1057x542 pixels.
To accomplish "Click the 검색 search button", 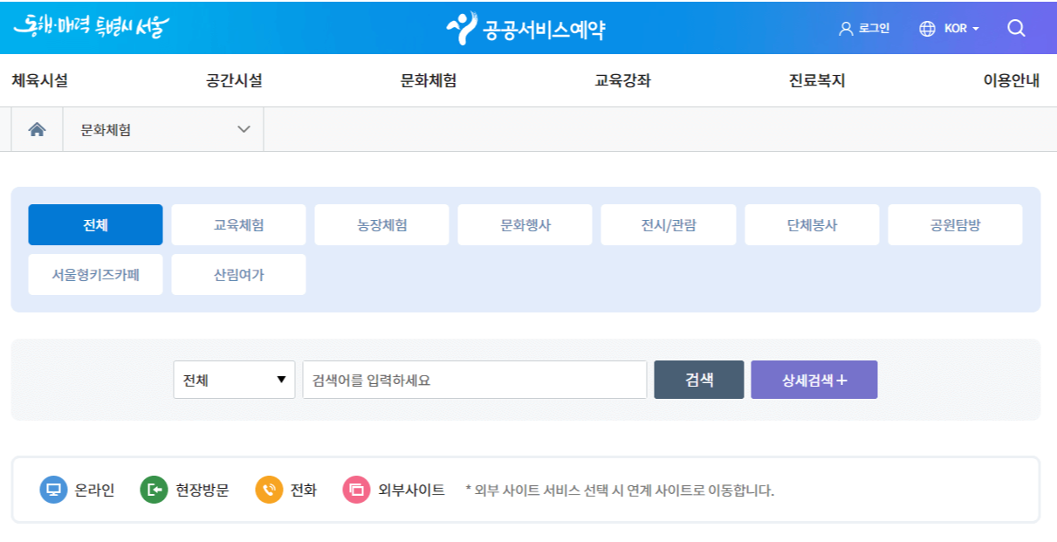I will 698,379.
